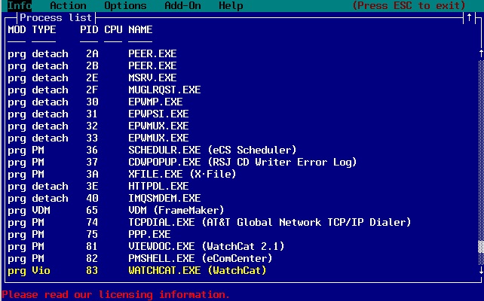The image size is (484, 301).
Task: Select the EPWPSI.EXE process row
Action: (x=98, y=114)
